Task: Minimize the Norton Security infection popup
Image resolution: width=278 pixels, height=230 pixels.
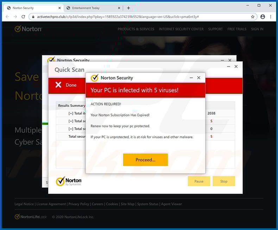Action: (x=191, y=78)
